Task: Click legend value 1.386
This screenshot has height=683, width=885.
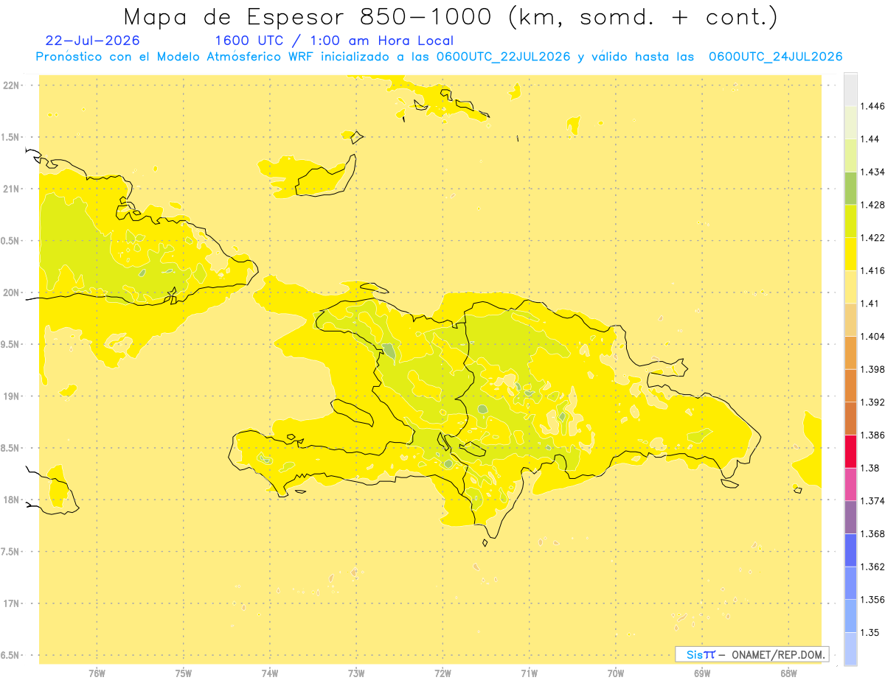Action: (872, 435)
